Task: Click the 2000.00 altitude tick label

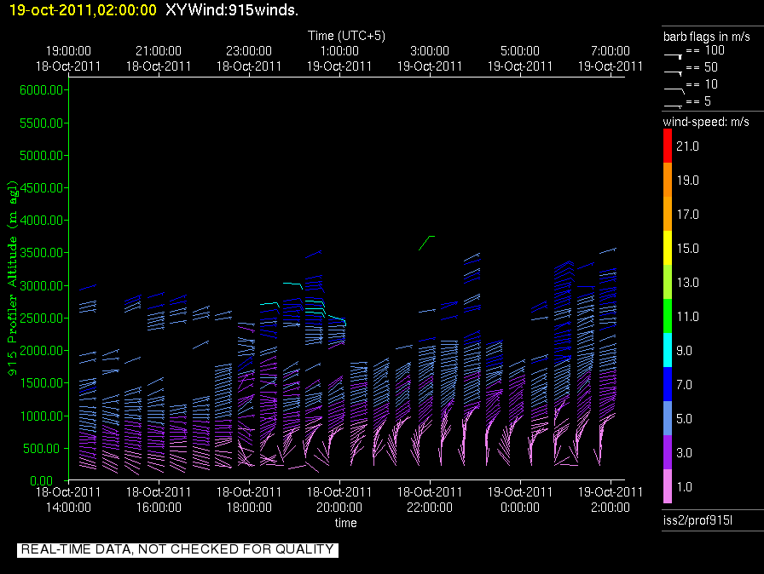Action: tap(42, 351)
